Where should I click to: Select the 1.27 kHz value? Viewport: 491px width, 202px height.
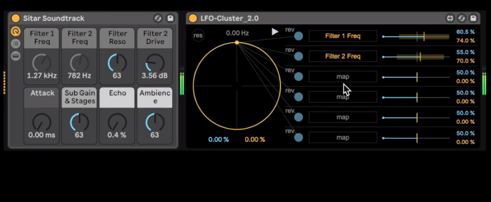coord(42,76)
